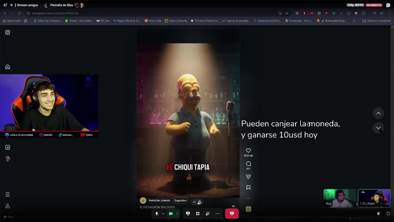Click the EN DIRECTO live badge
The width and height of the screenshot is (394, 222).
click(374, 5)
